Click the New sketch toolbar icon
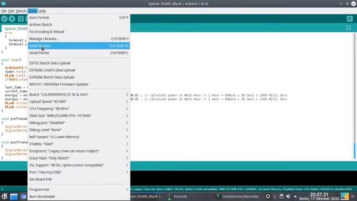The width and height of the screenshot is (357, 201). [x=21, y=18]
